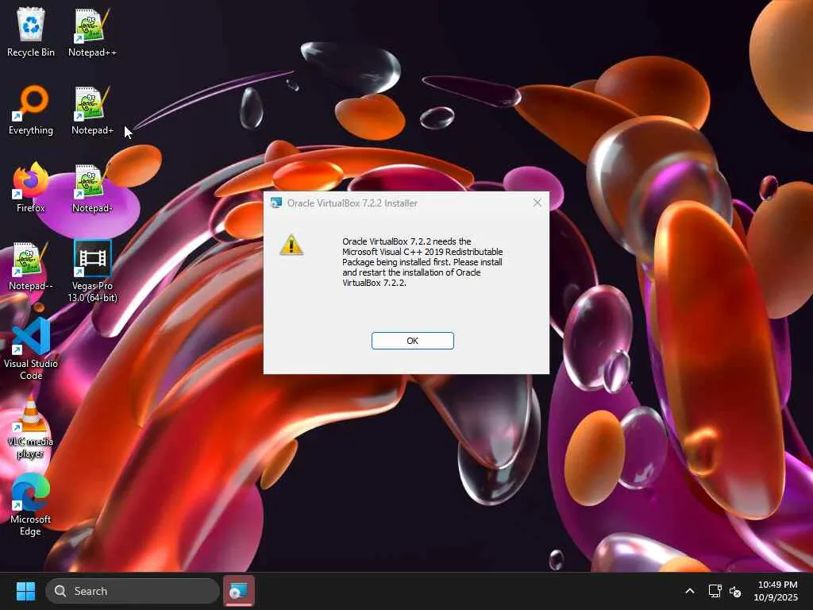Select the Notepad-- desktop shortcut
813x610 pixels.
tap(31, 265)
